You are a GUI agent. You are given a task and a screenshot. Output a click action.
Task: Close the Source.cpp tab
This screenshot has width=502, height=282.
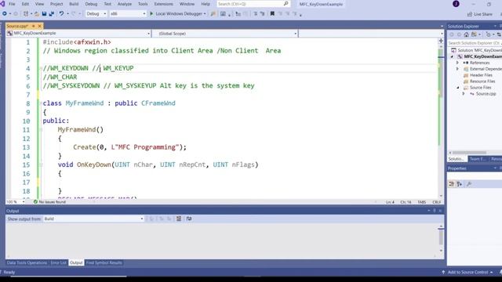[x=40, y=26]
